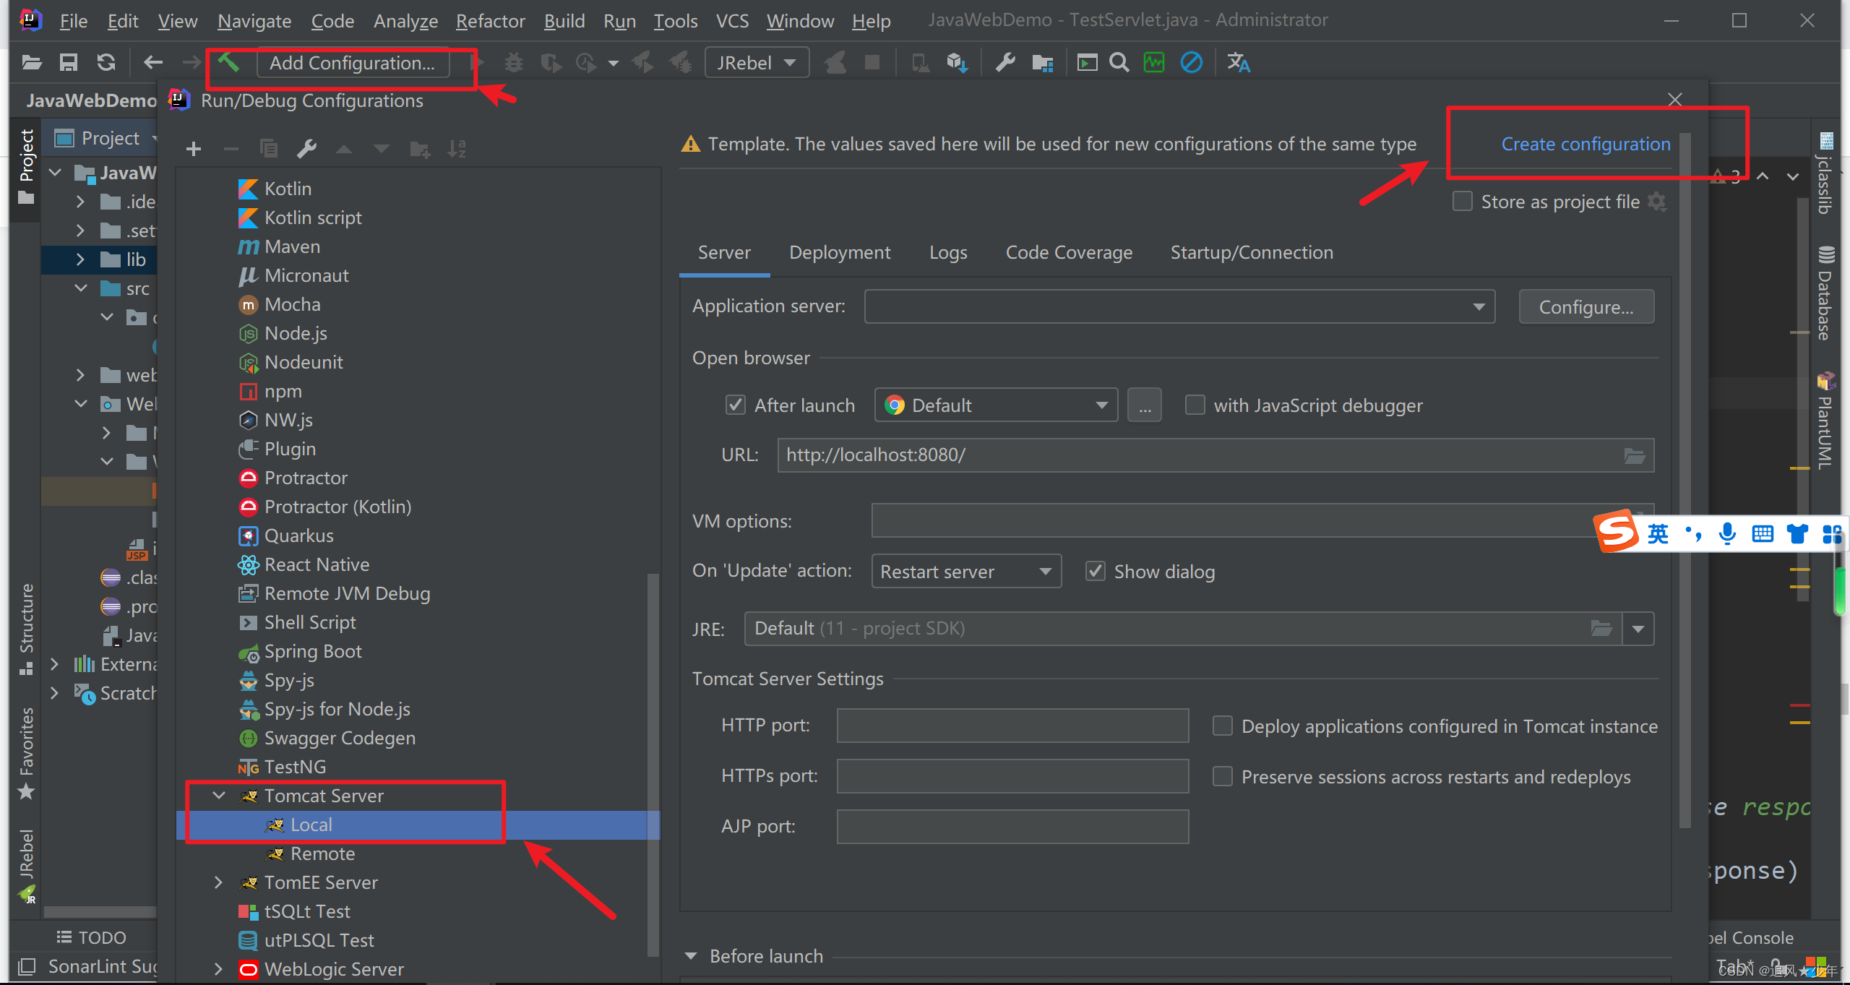Viewport: 1850px width, 985px height.
Task: Click Edit Templates wrench icon in dialog
Action: click(306, 149)
